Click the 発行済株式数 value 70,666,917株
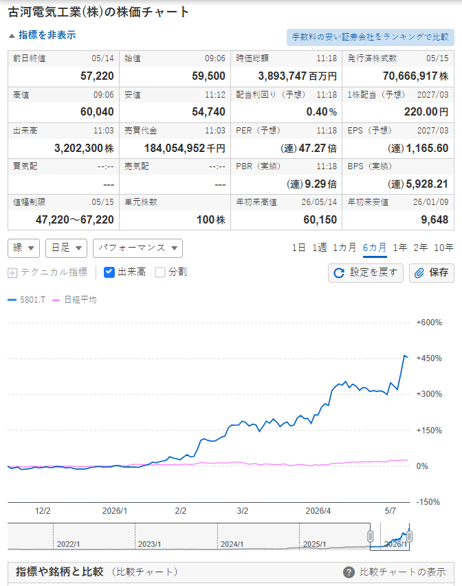 415,76
